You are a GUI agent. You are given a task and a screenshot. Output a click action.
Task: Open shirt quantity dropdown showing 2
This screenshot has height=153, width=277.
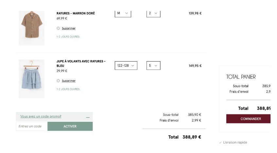point(153,13)
